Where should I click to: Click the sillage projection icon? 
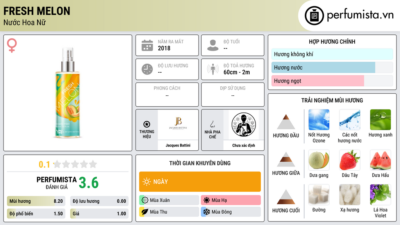213,69
